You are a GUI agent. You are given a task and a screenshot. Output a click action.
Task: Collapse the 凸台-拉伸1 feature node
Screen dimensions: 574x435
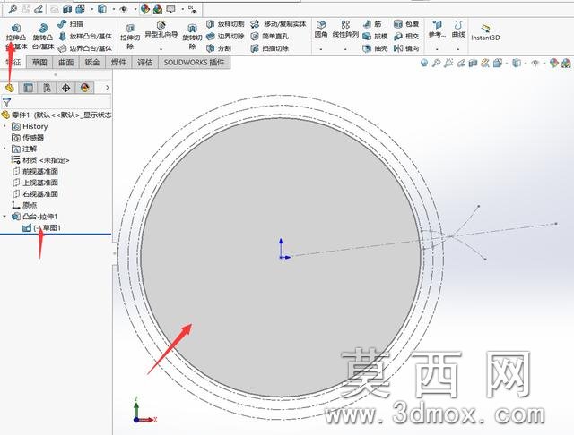point(4,217)
